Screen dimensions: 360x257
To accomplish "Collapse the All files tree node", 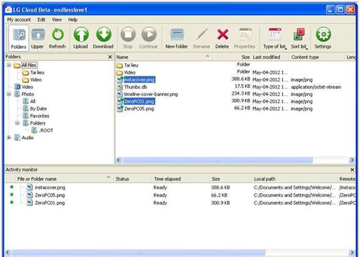I will pyautogui.click(x=9, y=65).
